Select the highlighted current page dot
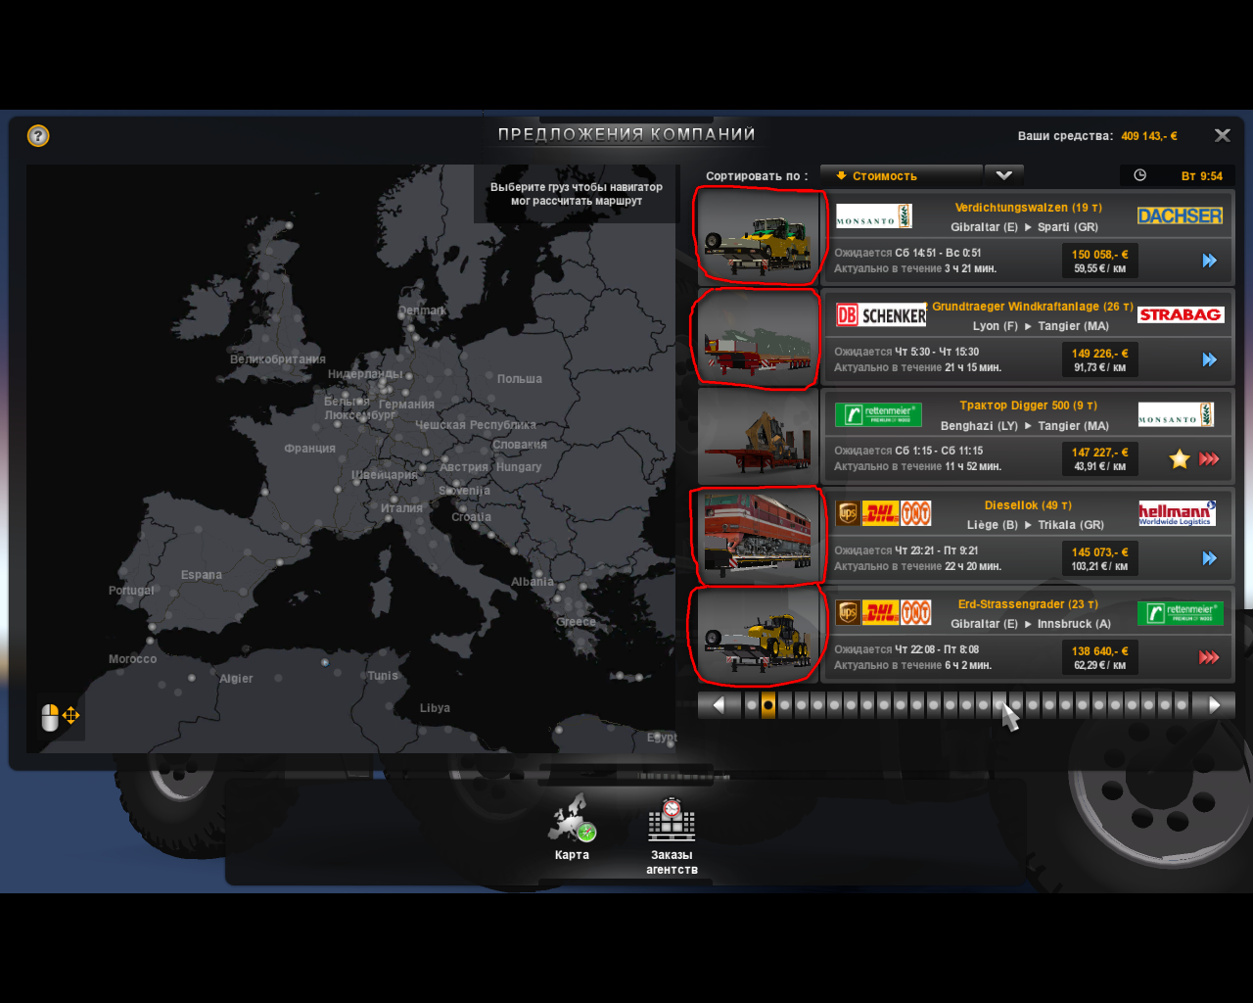1253x1003 pixels. point(768,704)
